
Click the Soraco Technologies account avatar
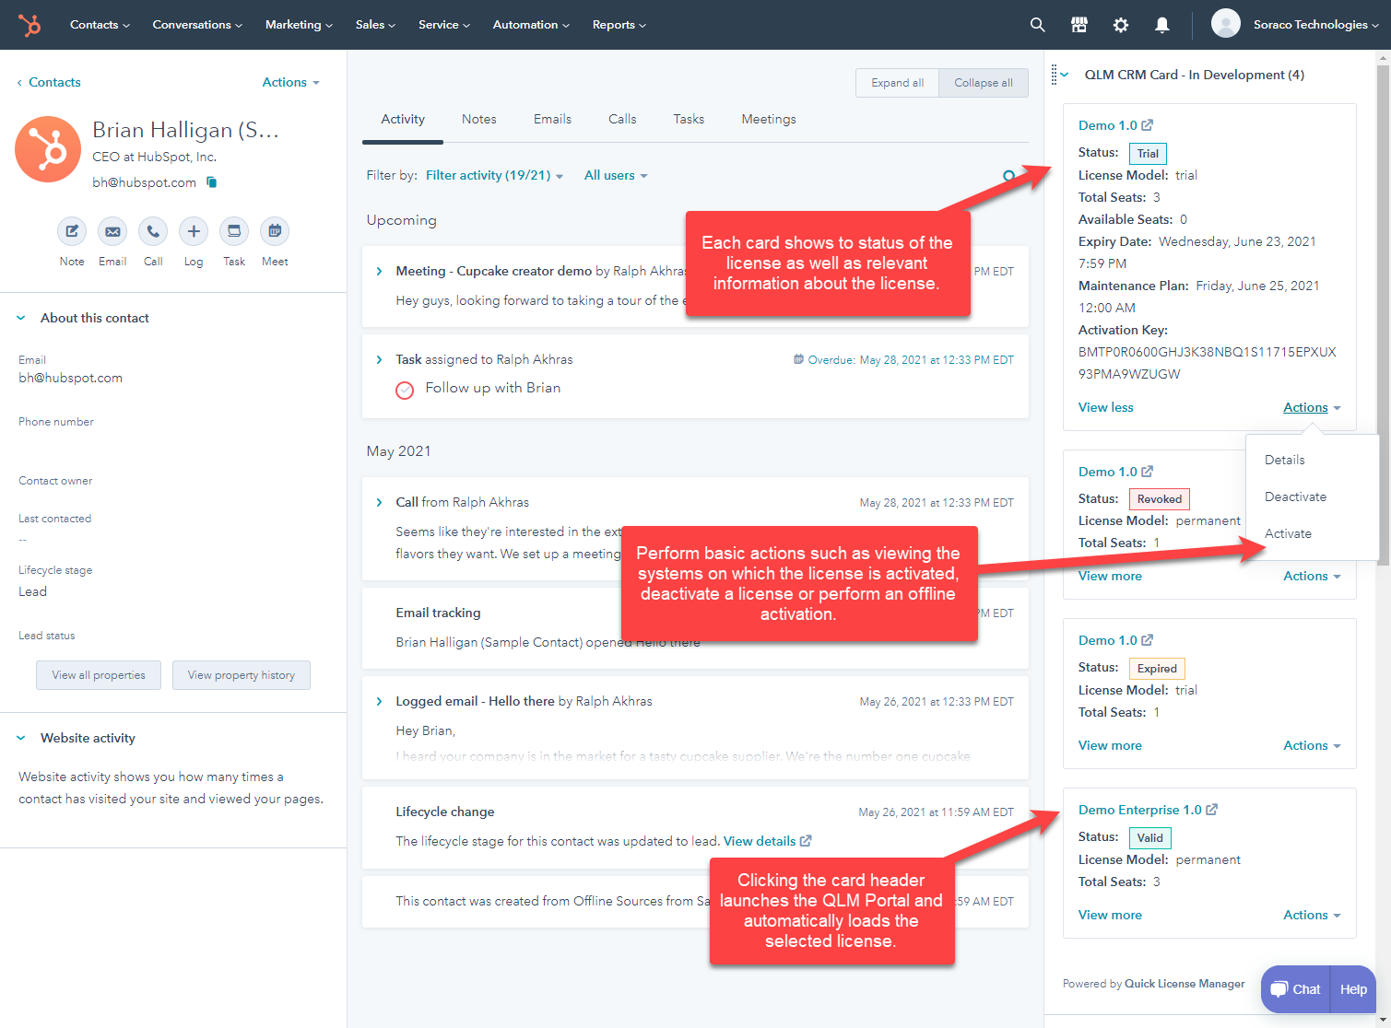(x=1225, y=24)
